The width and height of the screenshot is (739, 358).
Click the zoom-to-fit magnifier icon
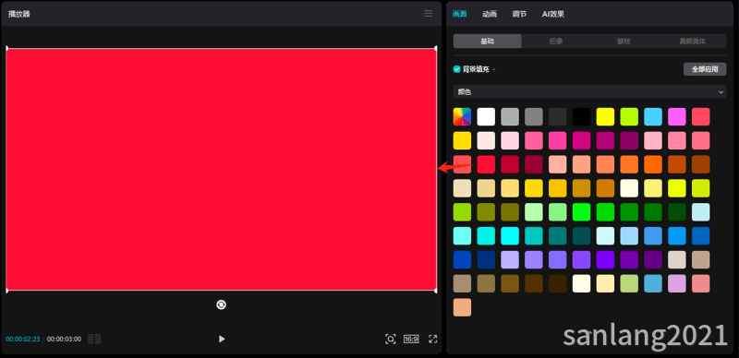[390, 339]
